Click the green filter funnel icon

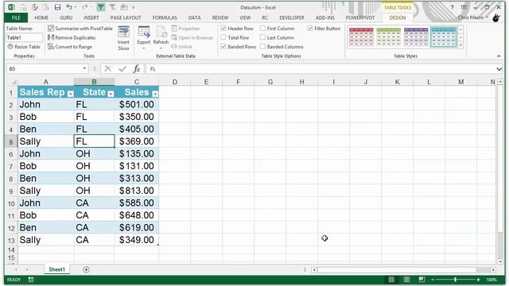coord(101,7)
